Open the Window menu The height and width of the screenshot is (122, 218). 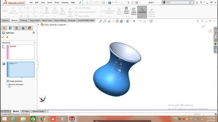tap(65, 2)
